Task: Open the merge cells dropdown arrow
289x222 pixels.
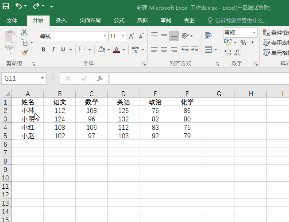Action: 216,50
